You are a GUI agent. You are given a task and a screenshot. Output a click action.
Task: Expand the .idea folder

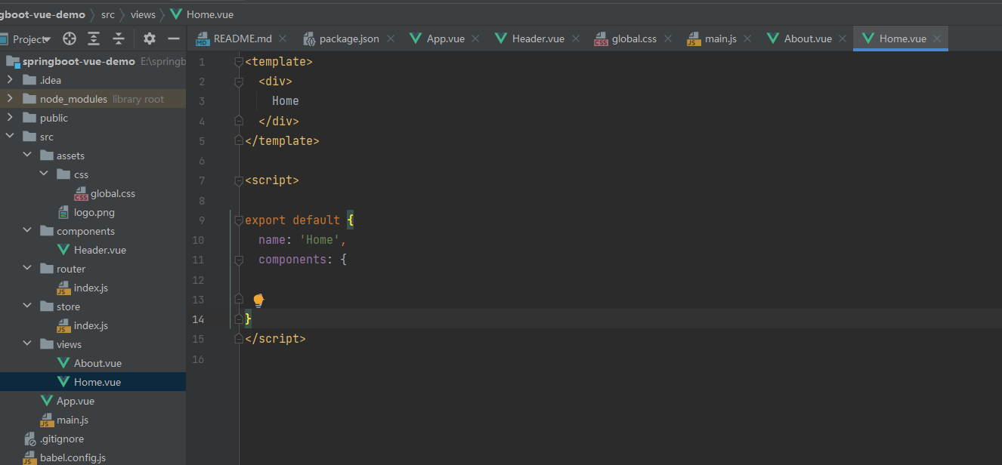(x=10, y=79)
